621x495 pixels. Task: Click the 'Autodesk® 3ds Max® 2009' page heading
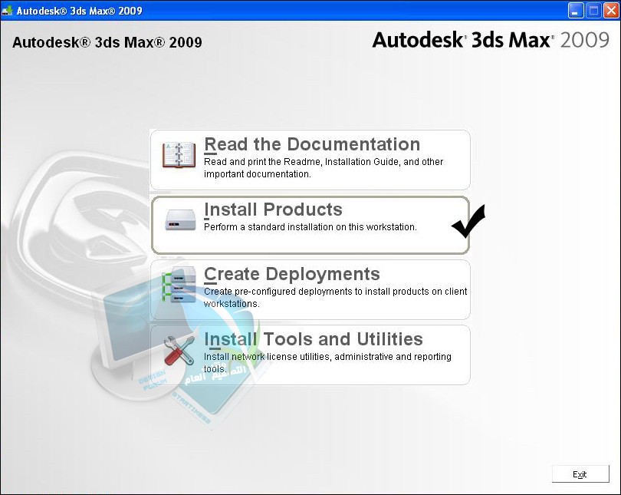click(x=107, y=42)
